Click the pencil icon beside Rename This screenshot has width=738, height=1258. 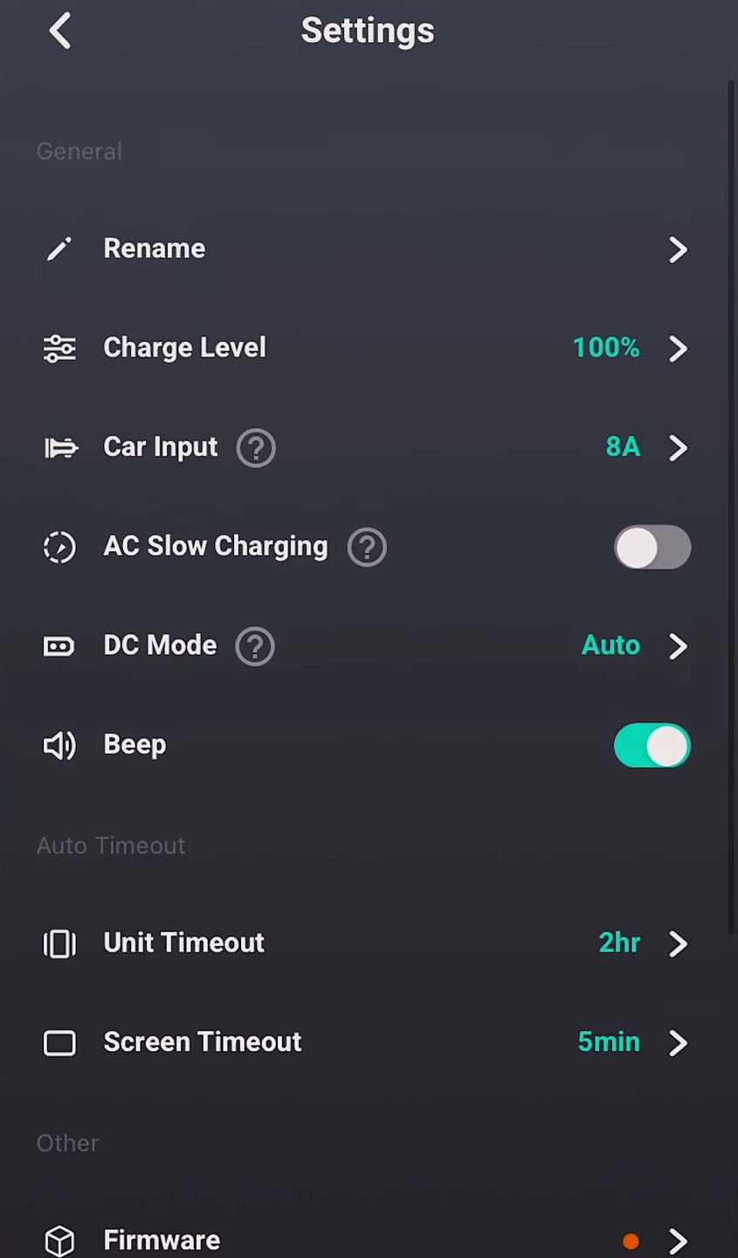(59, 249)
